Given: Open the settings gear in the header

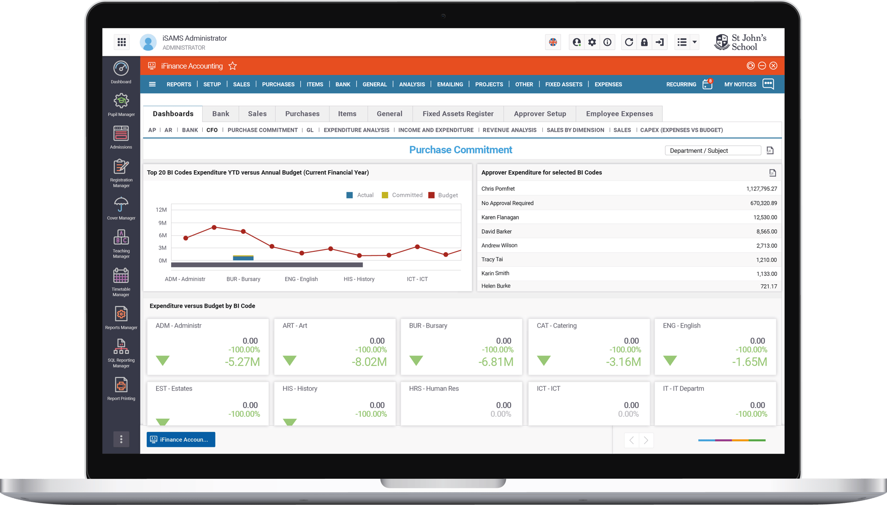Looking at the screenshot, I should 592,42.
